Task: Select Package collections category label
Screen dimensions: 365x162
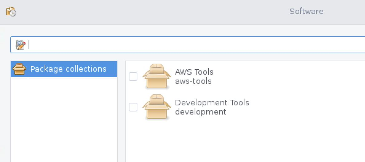Action: (x=68, y=69)
